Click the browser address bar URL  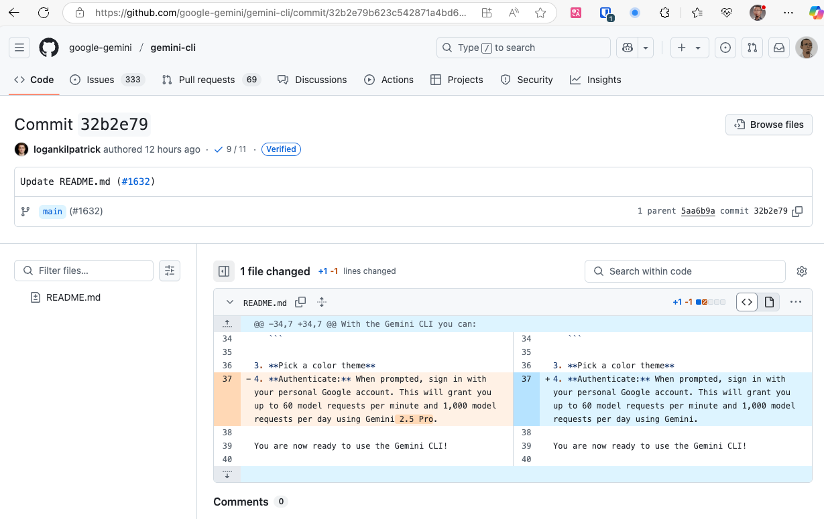[x=280, y=13]
